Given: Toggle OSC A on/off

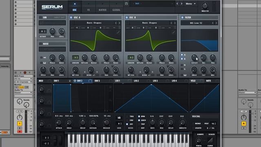Looking at the screenshot, I should [71, 18].
